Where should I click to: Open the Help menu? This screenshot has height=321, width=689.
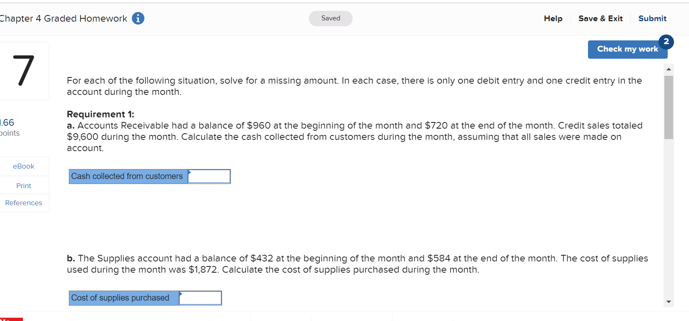[x=553, y=18]
